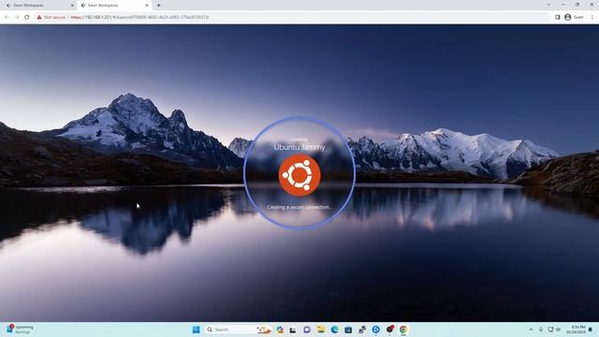Go back to the previous page
Viewport: 599px width, 337px height.
[x=7, y=17]
